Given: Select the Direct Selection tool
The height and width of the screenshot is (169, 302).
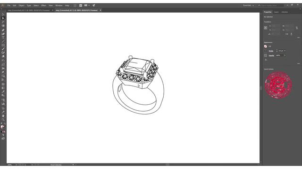Looking at the screenshot, I should point(3,18).
